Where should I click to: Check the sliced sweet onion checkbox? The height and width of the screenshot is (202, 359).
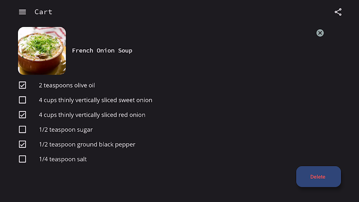(22, 100)
